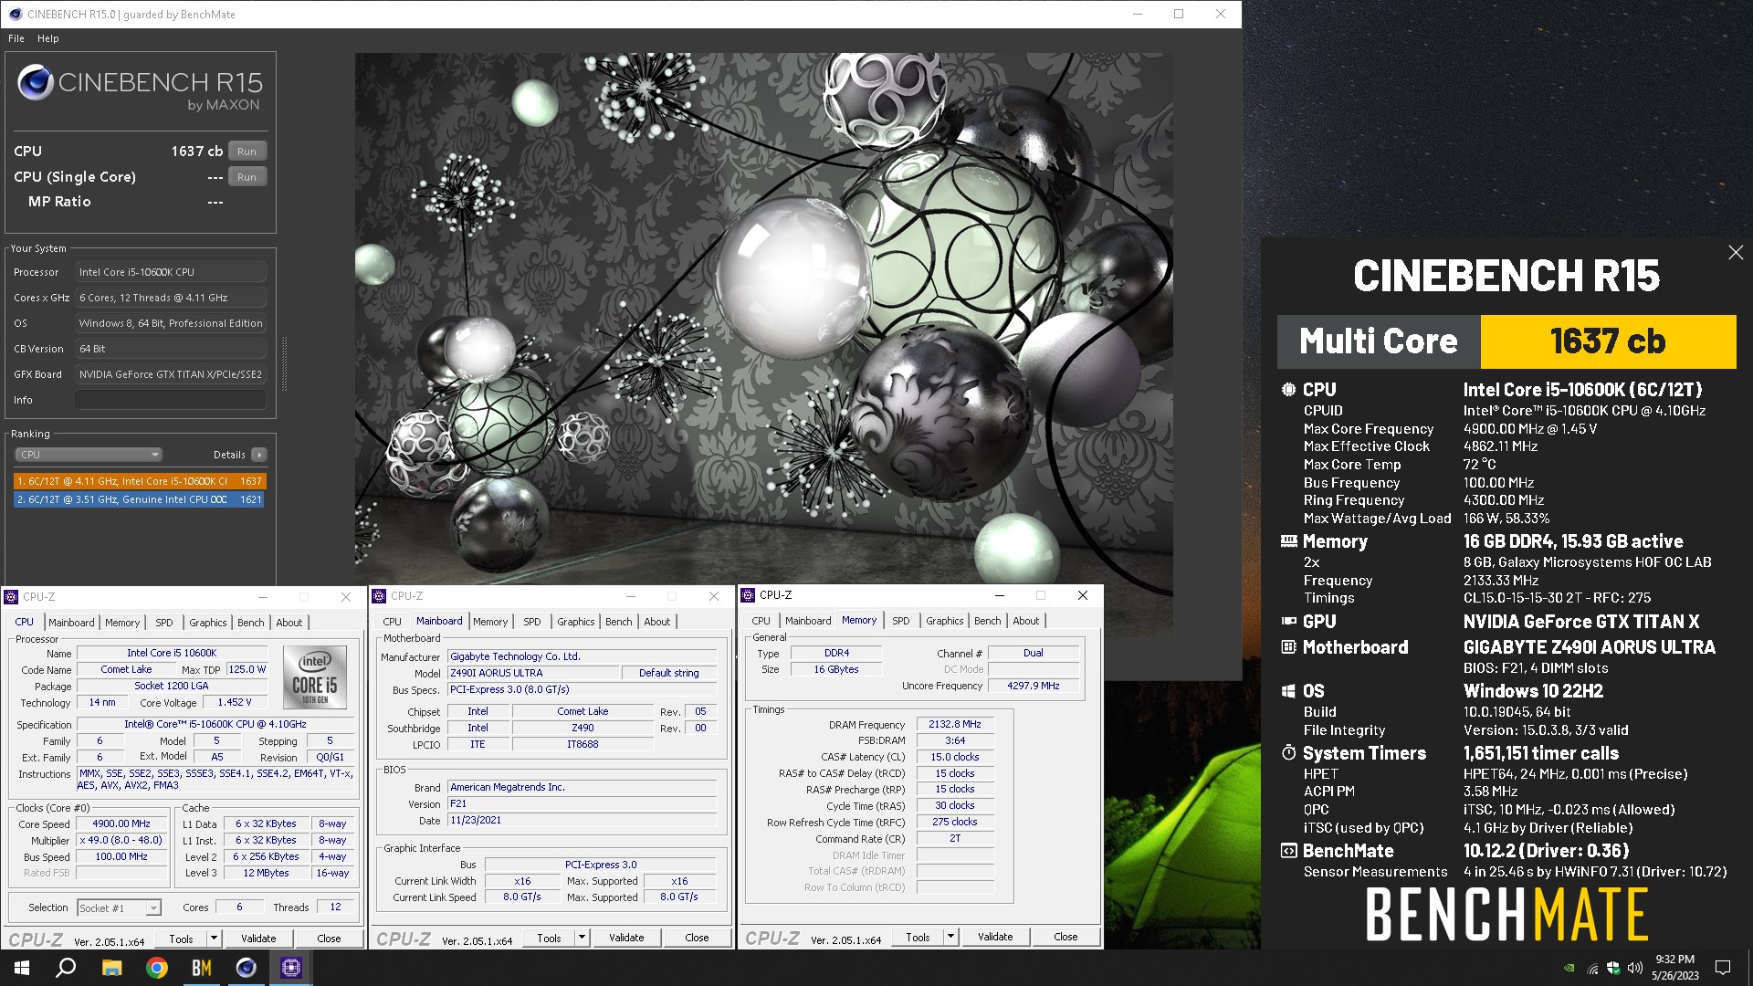The width and height of the screenshot is (1753, 986).
Task: Click the BenchMate section icon next to version
Action: click(x=1288, y=851)
